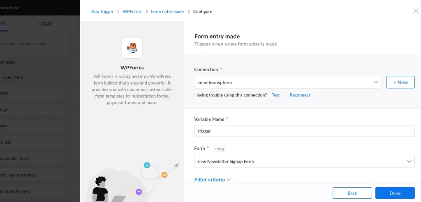The height and width of the screenshot is (202, 421).
Task: Open the Form dropdown Newsletter Signup Form
Action: click(304, 161)
